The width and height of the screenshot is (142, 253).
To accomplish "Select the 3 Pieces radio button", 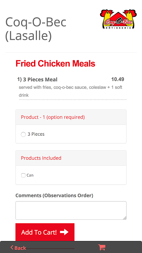I will tap(23, 134).
